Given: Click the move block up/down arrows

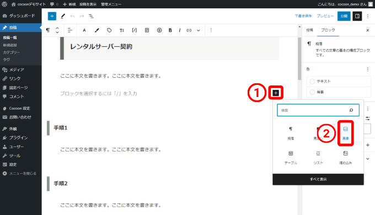Looking at the screenshot, I should pyautogui.click(x=57, y=30).
